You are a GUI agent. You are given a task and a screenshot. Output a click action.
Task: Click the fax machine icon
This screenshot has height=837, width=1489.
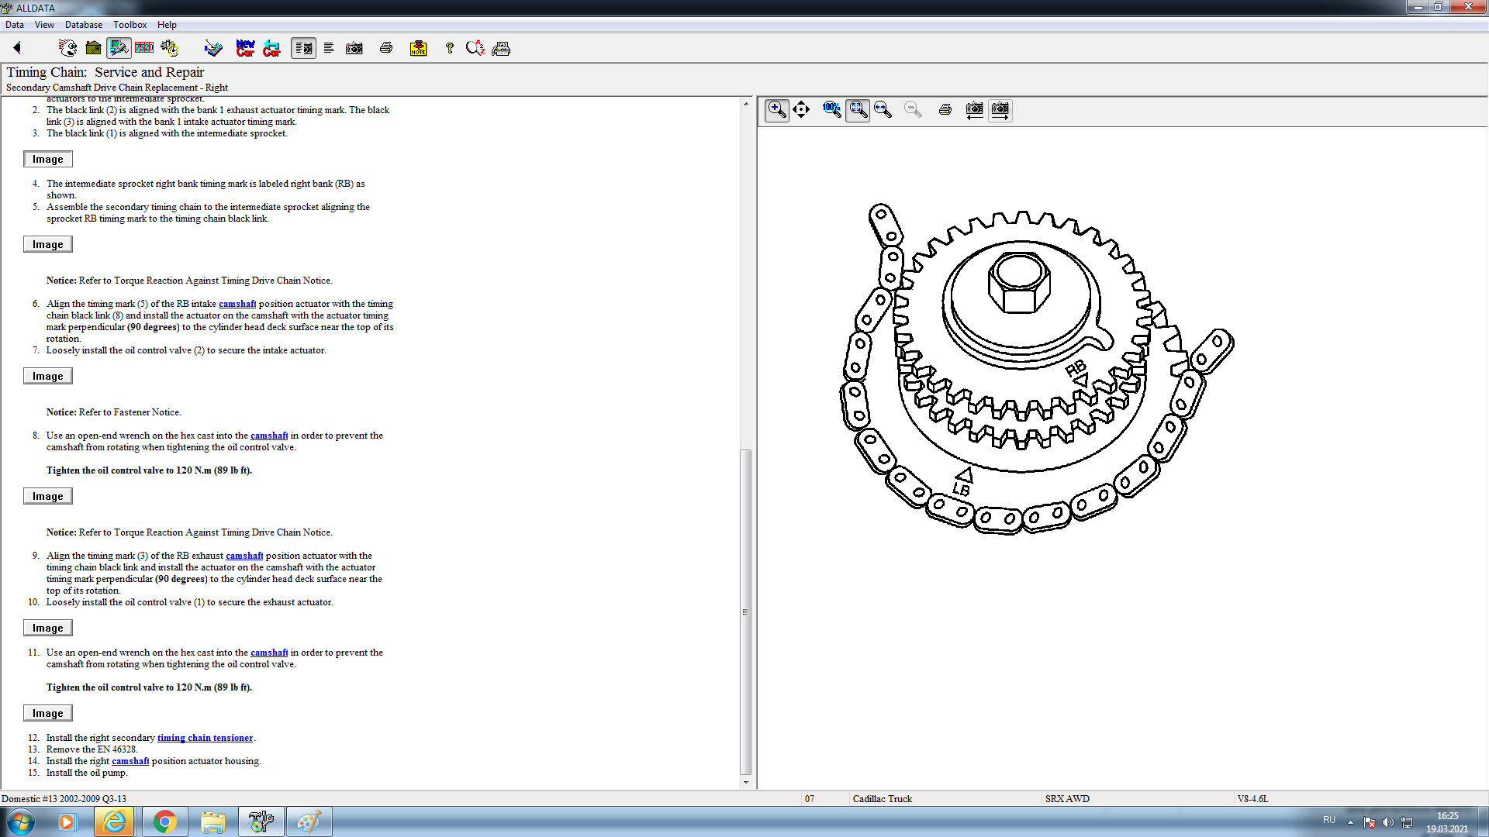(501, 48)
